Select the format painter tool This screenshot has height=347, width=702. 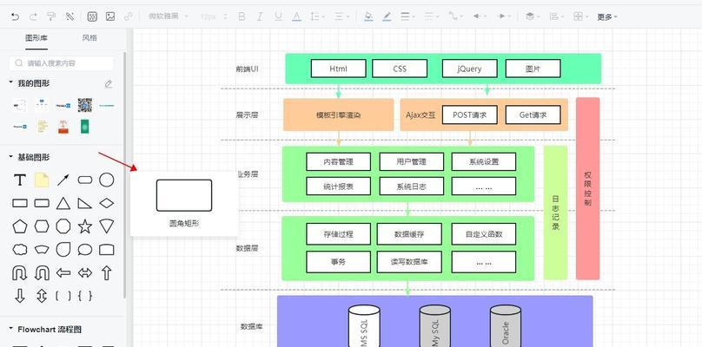pos(51,17)
